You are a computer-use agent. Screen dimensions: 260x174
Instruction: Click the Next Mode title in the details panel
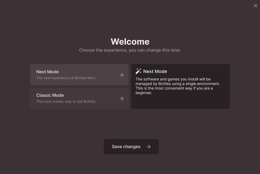[155, 71]
